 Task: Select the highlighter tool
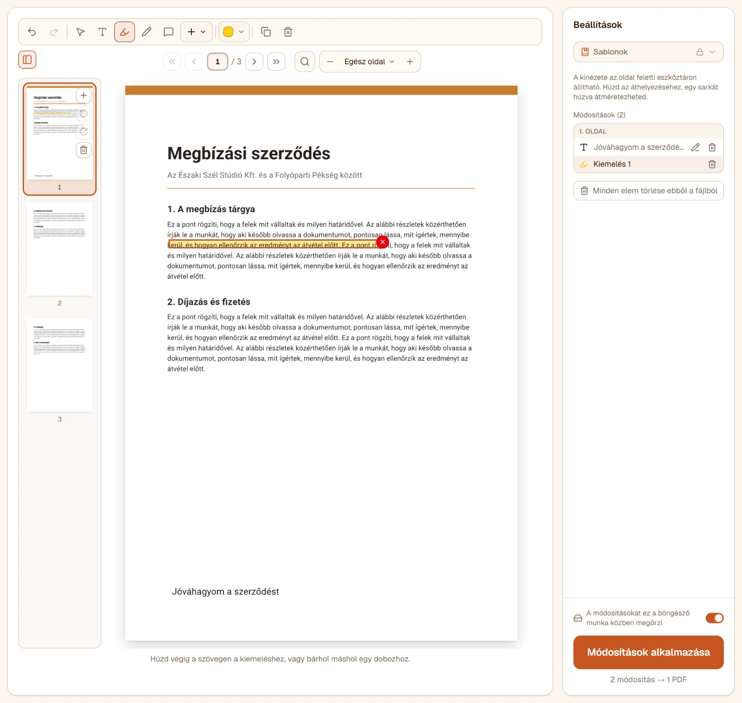(x=124, y=32)
